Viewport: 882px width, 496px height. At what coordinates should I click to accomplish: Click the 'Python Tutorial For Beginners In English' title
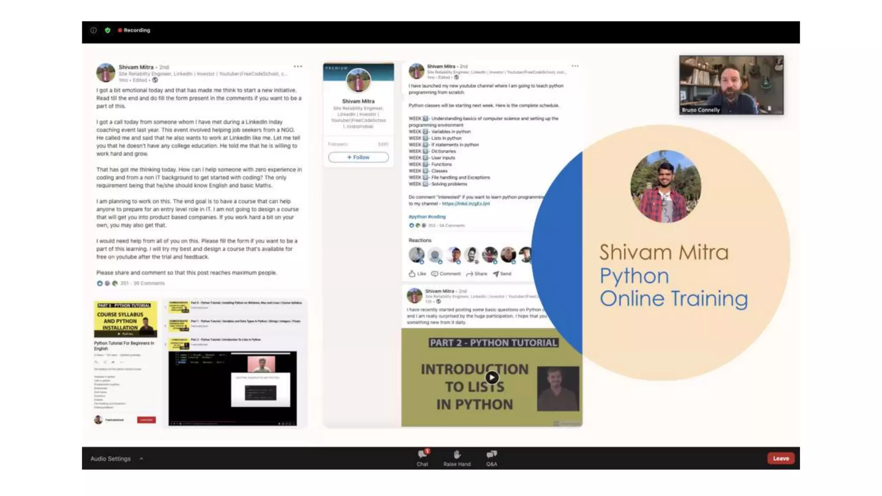click(x=124, y=346)
